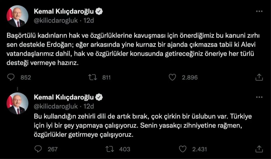
Task: Click the profile photo on the first tweet
Action: (17, 16)
